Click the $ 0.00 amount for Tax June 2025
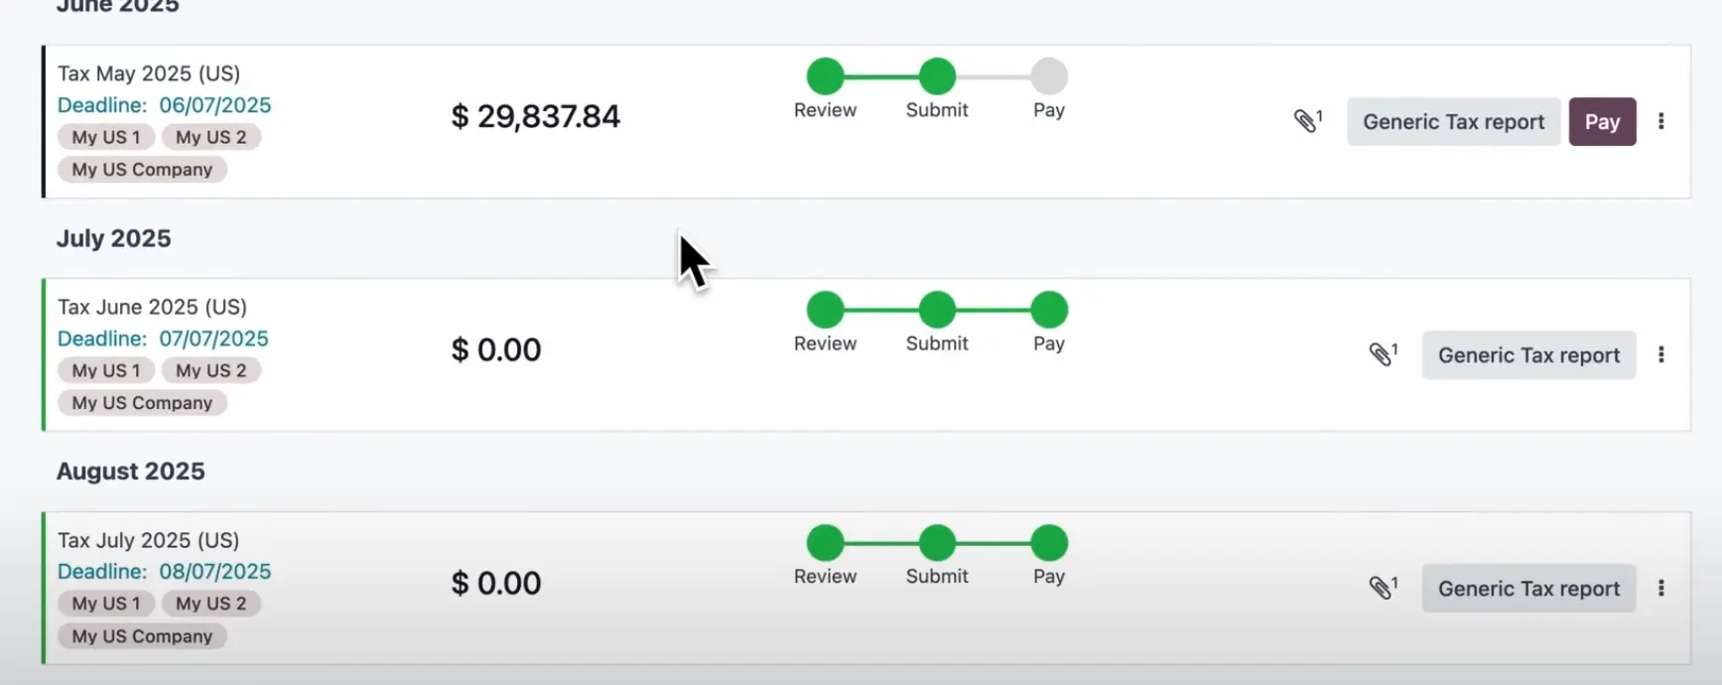1722x685 pixels. coord(496,349)
